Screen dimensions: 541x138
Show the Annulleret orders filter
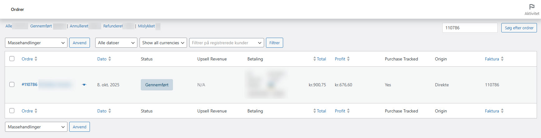click(x=79, y=26)
